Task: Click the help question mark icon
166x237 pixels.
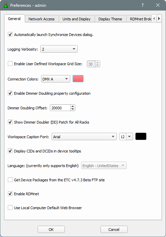Action: 143,5
